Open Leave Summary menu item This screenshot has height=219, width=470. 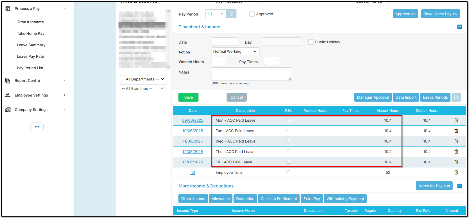point(31,45)
